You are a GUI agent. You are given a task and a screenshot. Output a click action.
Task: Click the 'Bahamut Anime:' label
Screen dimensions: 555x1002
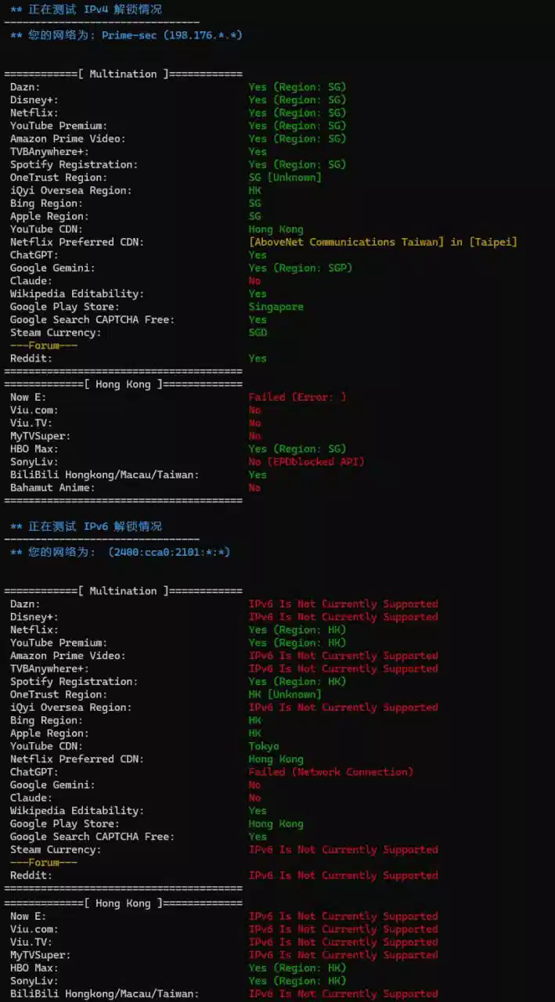pos(52,488)
